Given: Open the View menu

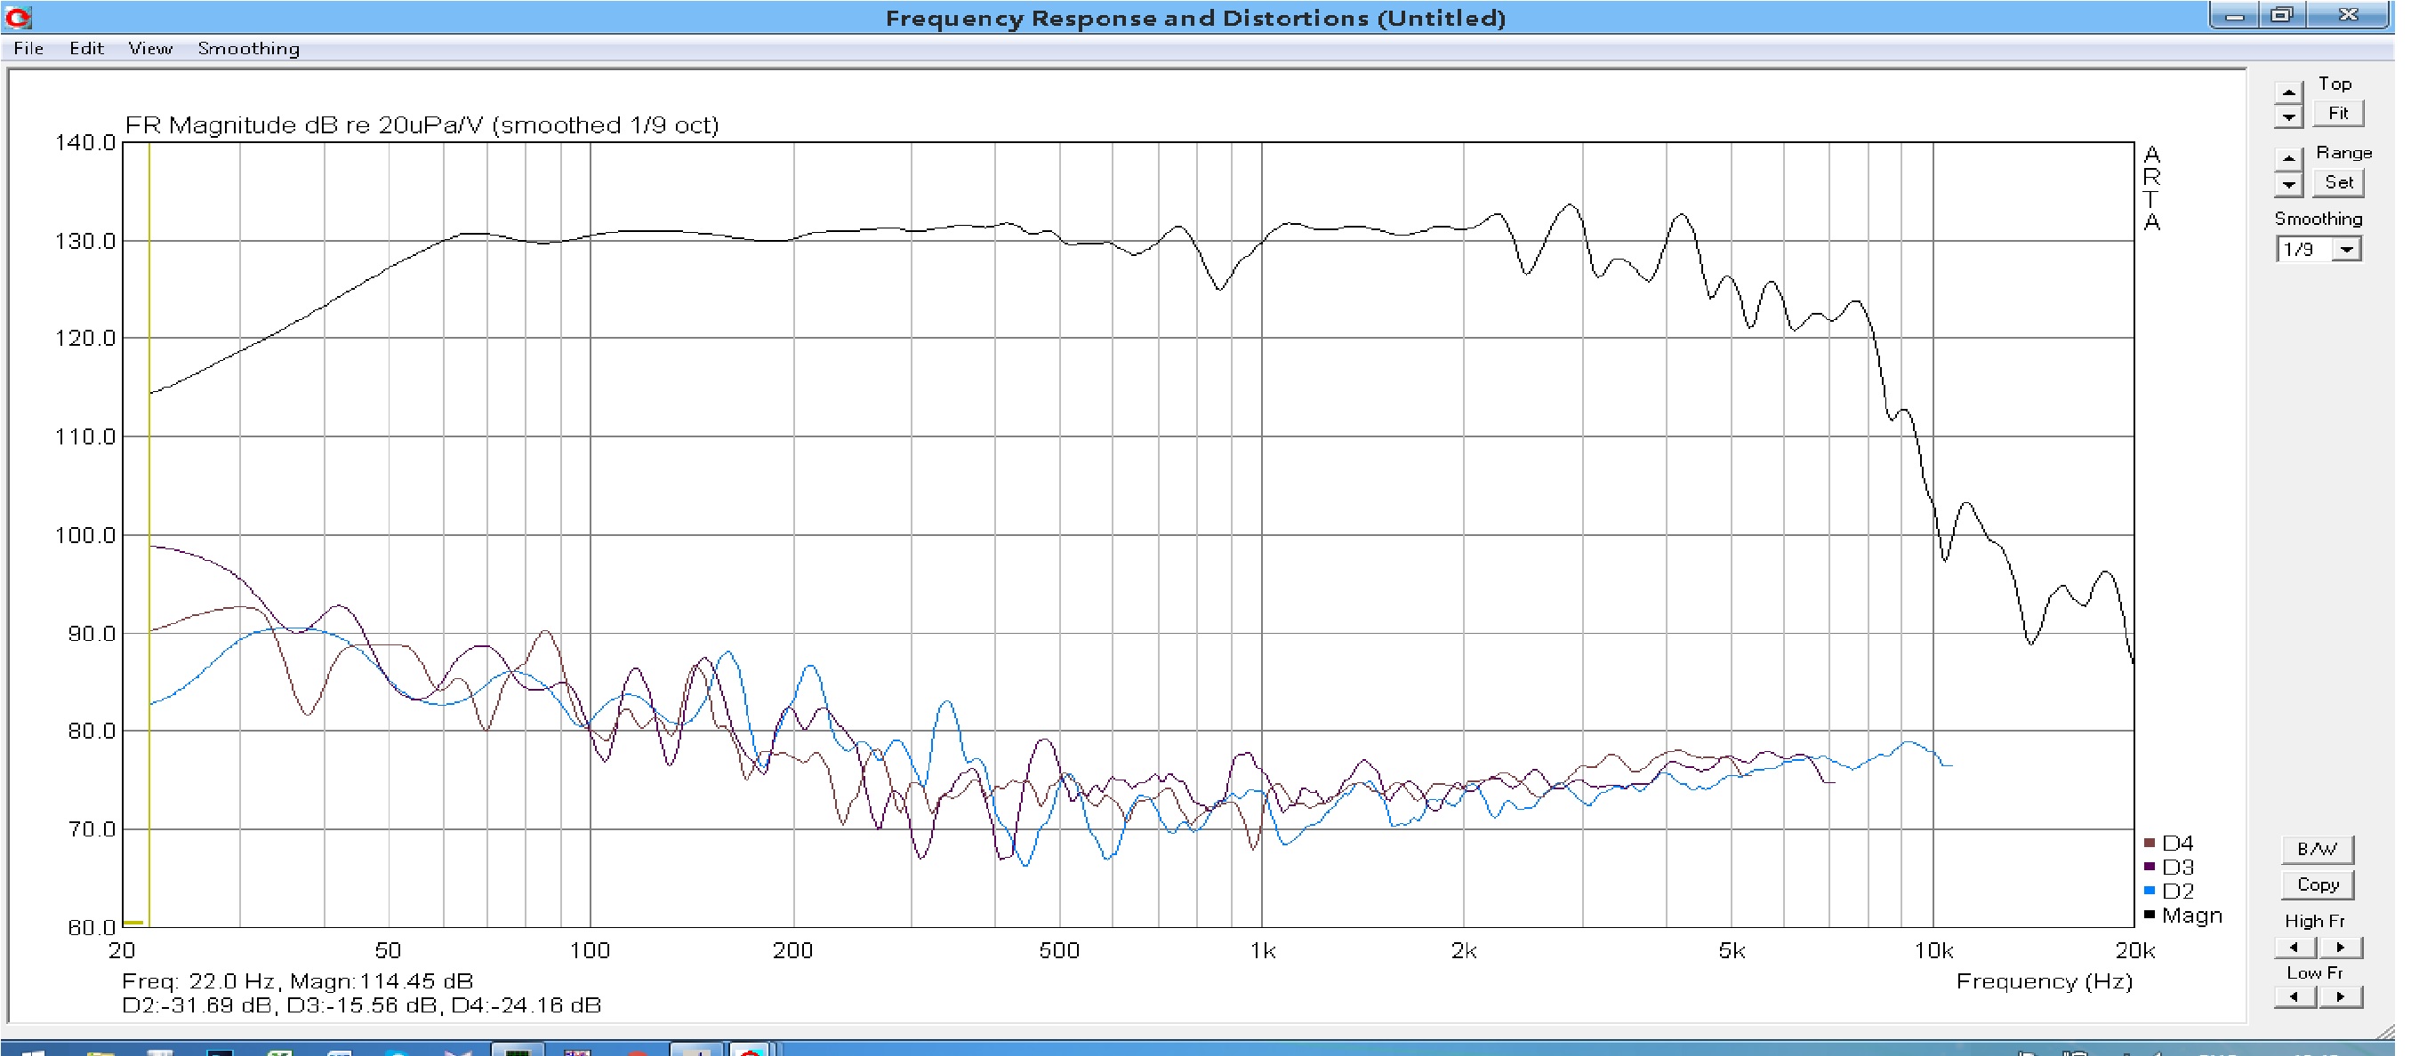Looking at the screenshot, I should [150, 49].
